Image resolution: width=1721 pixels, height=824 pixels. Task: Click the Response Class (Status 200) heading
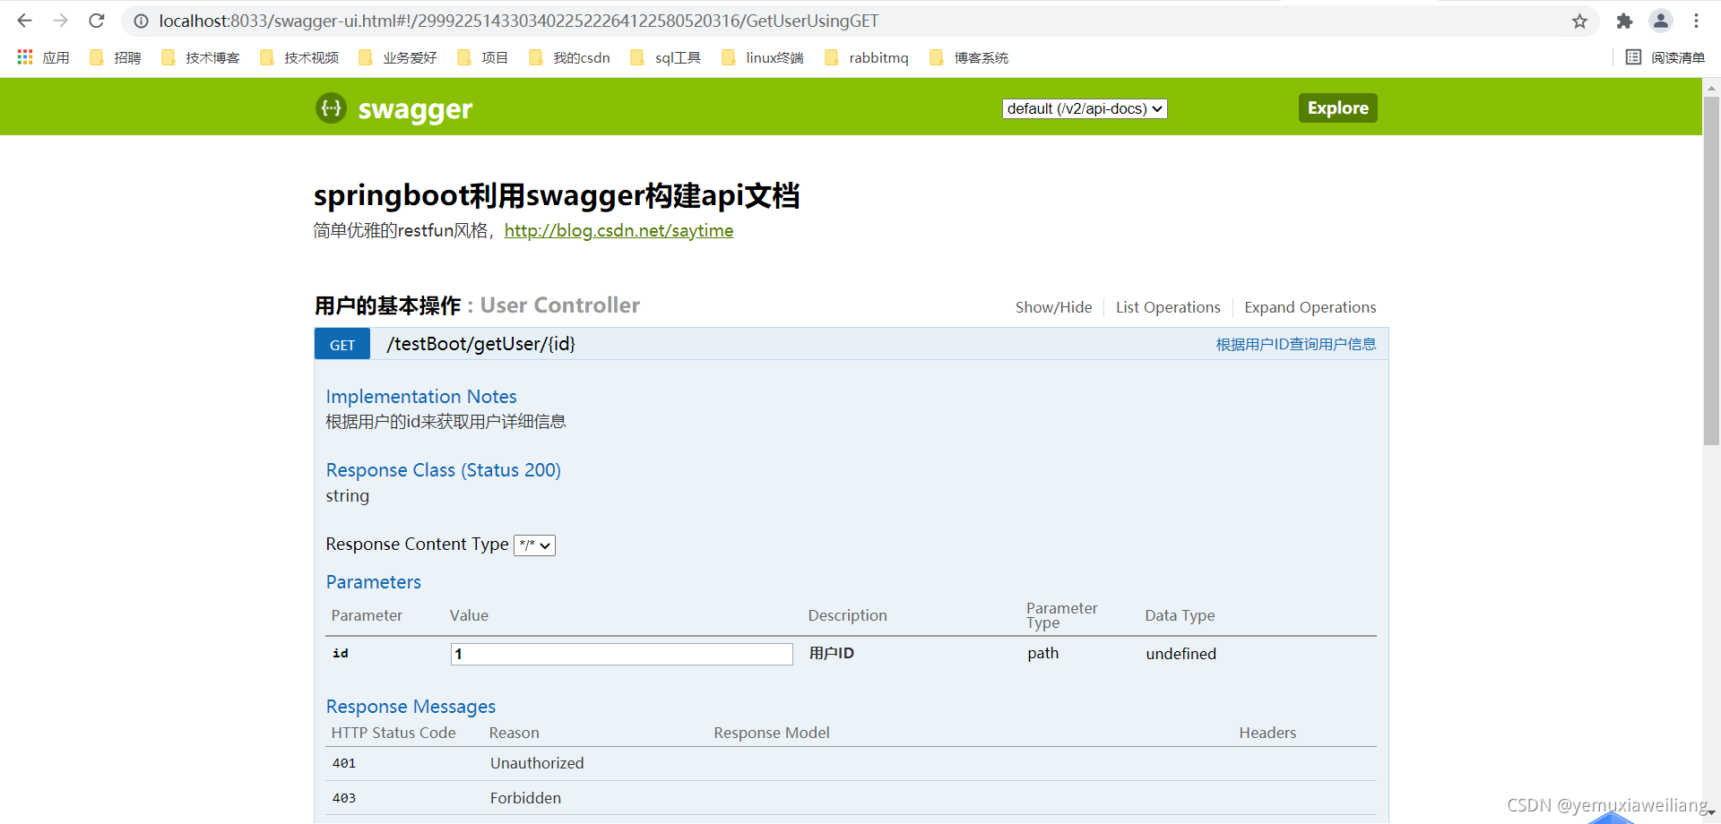click(x=443, y=470)
